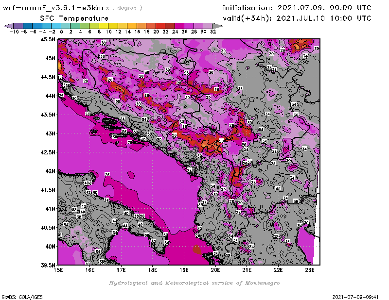Click the valid time '2021.JUL.10 10:00 UTC'
Screen dimensions: 389x300
pyautogui.click(x=324, y=18)
